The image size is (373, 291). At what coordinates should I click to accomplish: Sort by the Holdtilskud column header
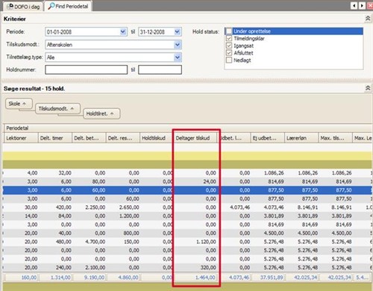pyautogui.click(x=156, y=138)
